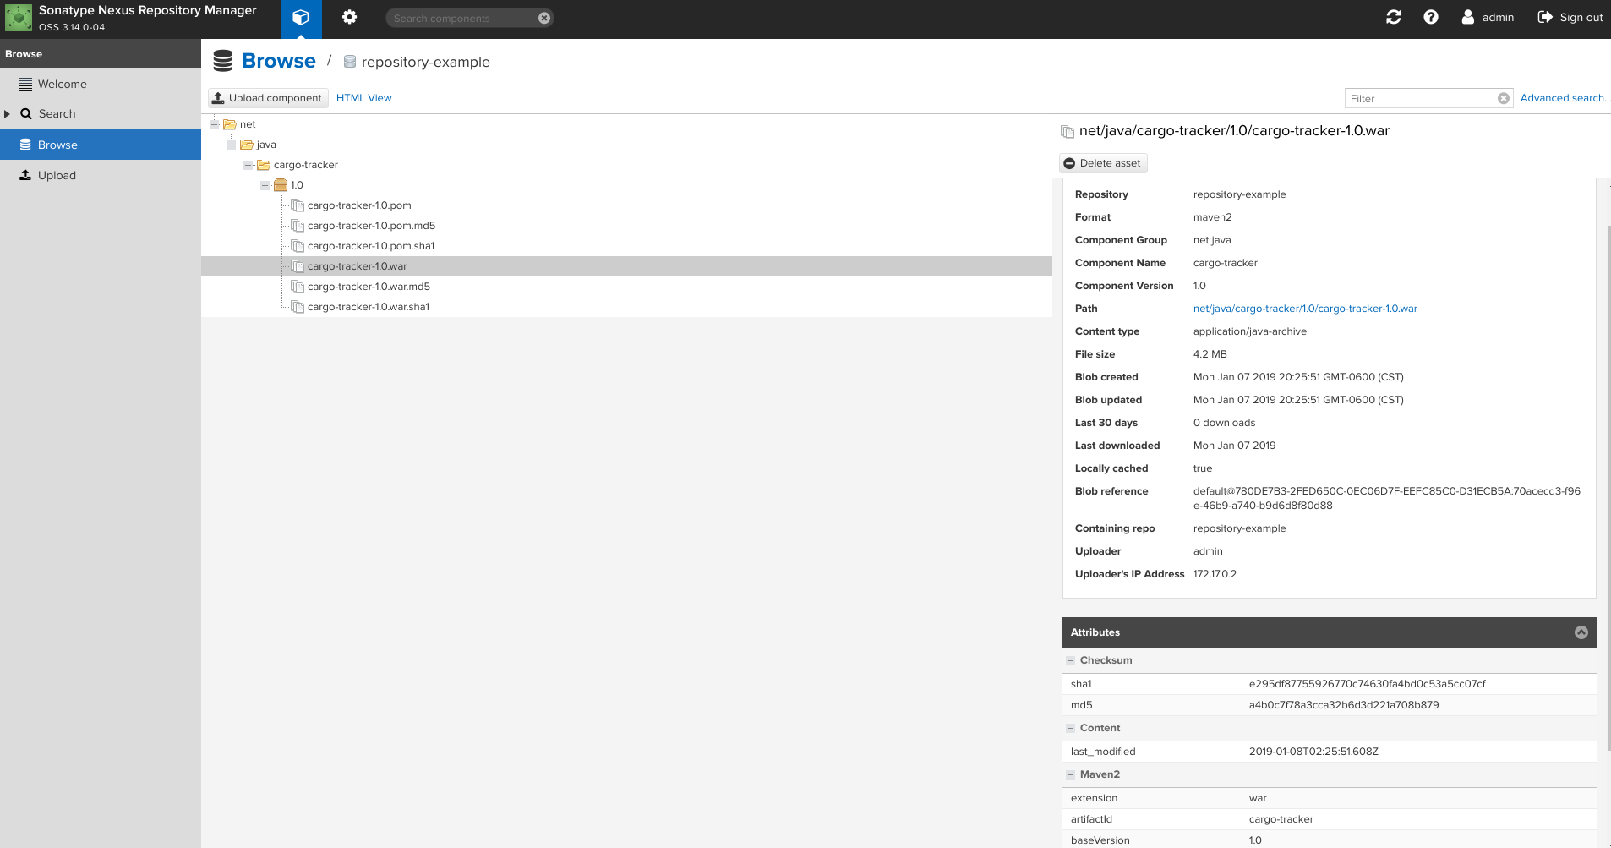Click the Refresh icon in the header
This screenshot has height=848, width=1611.
tap(1394, 17)
